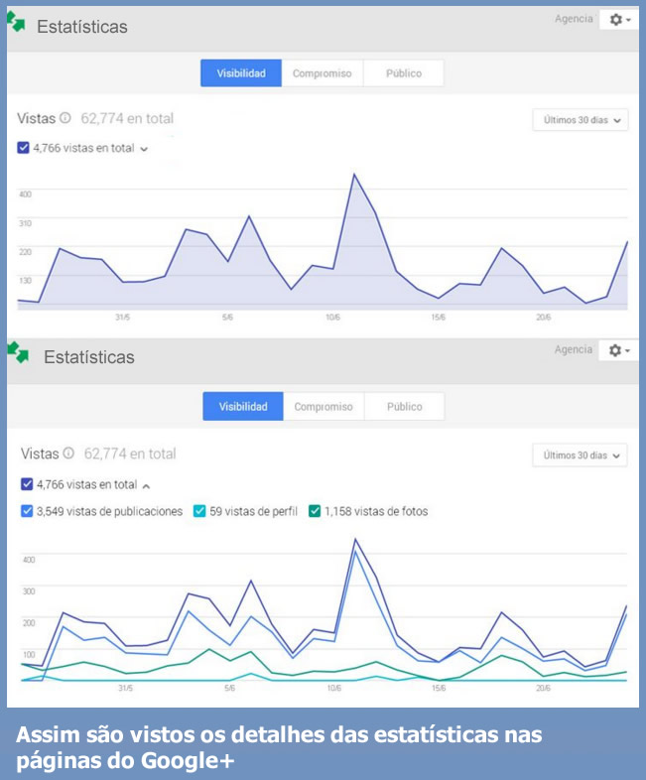Click the 300 axis value on lower chart

(x=29, y=591)
